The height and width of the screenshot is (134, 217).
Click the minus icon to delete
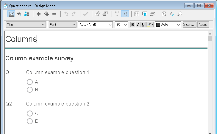pos(54,14)
